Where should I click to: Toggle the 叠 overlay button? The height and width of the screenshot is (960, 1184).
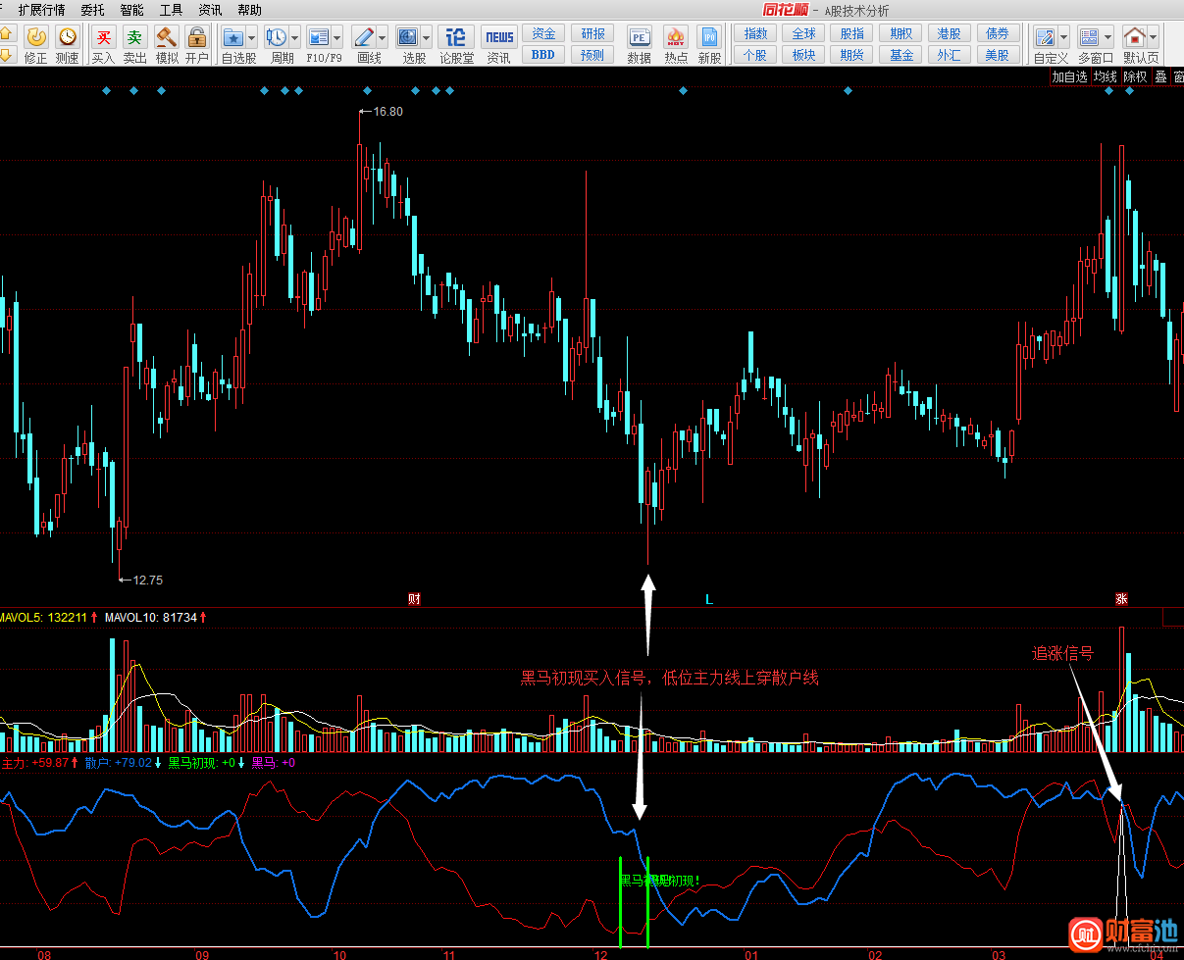tap(1160, 76)
